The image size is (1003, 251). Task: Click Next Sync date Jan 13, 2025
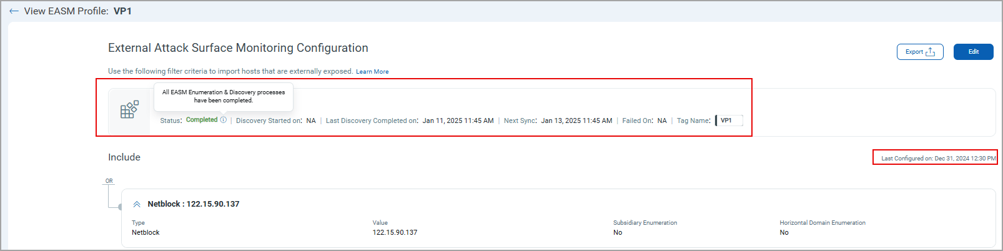[x=576, y=121]
